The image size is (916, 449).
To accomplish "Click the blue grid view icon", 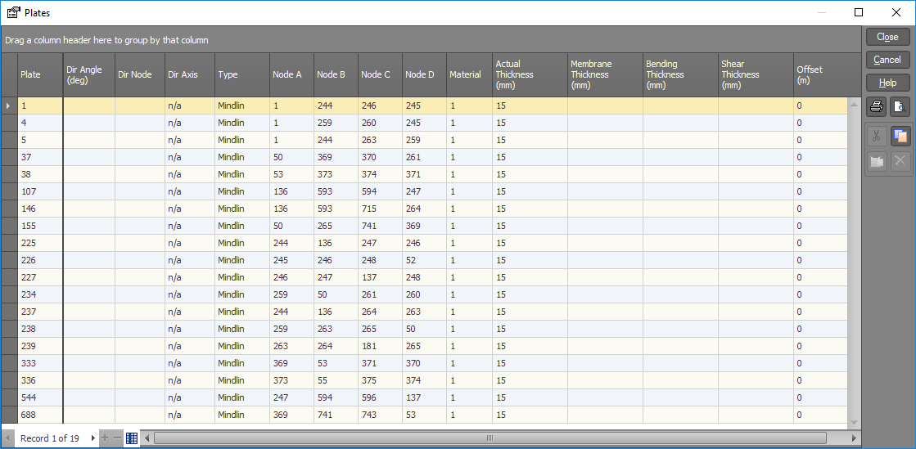I will 132,438.
